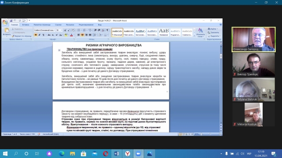Open the font size dropdown
The height and width of the screenshot is (158, 282).
tap(59, 30)
